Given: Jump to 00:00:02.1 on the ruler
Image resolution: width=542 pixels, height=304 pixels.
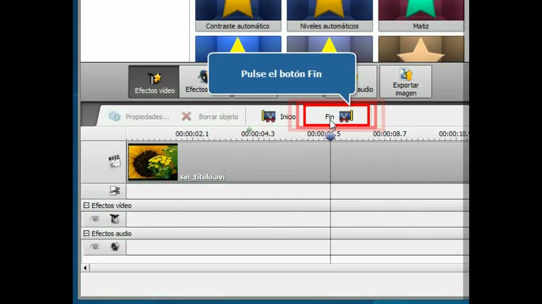Looking at the screenshot, I should click(x=192, y=134).
